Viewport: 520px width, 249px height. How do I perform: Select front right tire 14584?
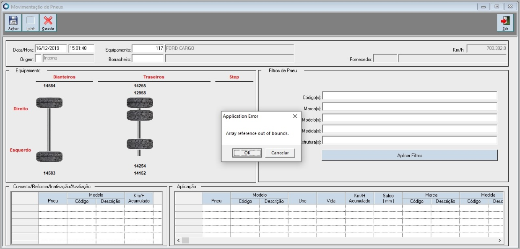49,102
